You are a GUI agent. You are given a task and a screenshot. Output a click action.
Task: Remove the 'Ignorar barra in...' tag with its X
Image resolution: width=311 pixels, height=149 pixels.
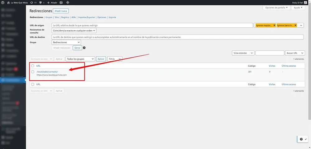point(295,25)
